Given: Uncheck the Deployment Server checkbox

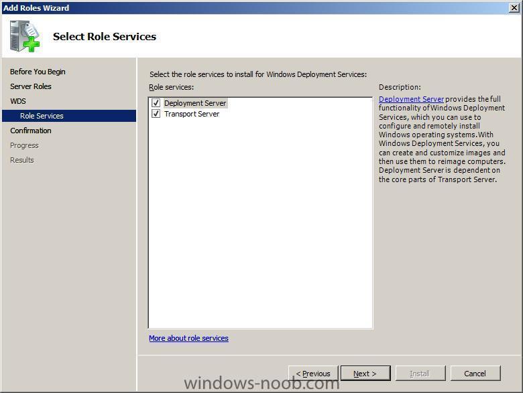Looking at the screenshot, I should click(x=156, y=103).
